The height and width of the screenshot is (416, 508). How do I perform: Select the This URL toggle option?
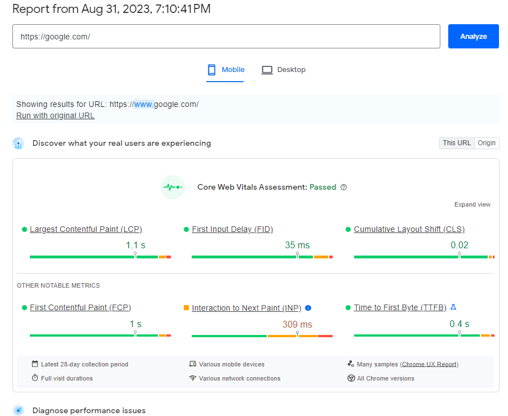pyautogui.click(x=457, y=143)
